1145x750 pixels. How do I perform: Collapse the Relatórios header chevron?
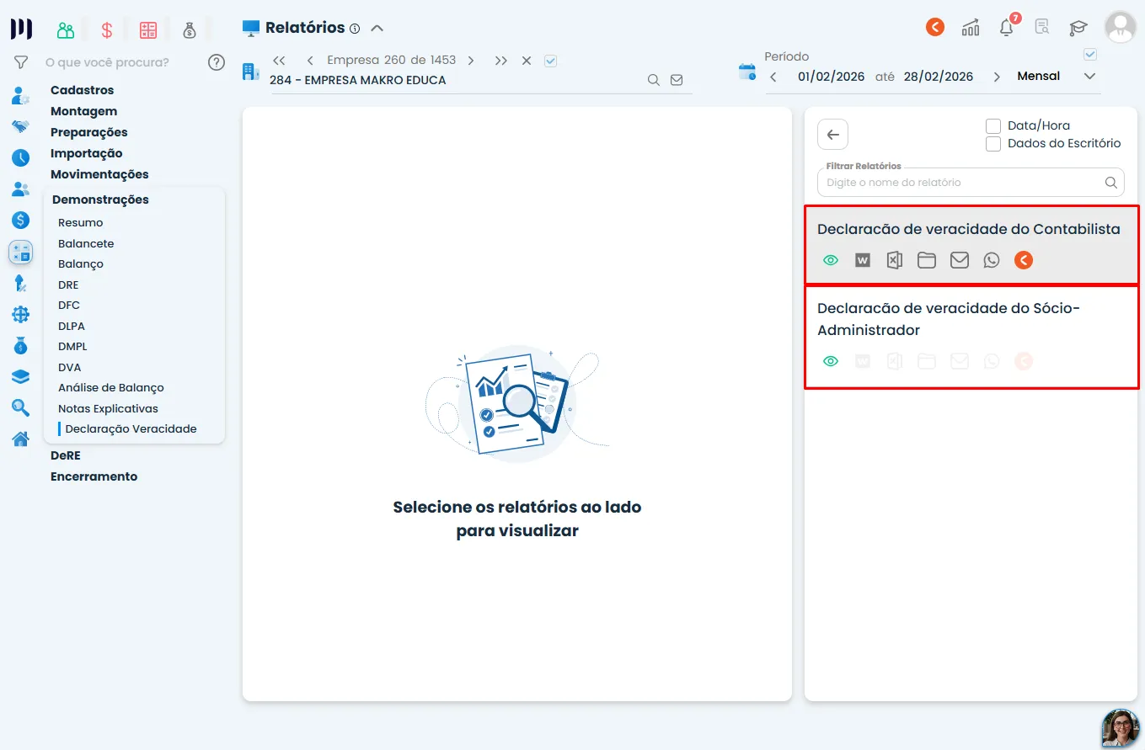click(377, 29)
